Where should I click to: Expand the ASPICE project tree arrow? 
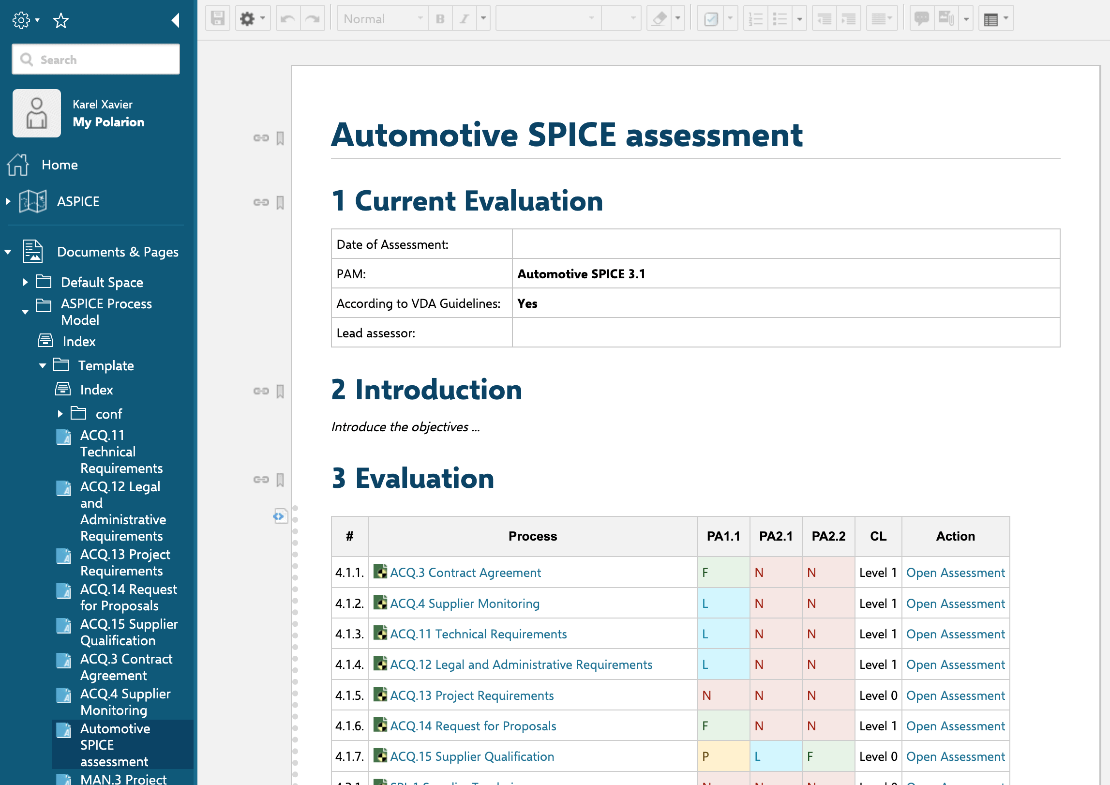8,201
